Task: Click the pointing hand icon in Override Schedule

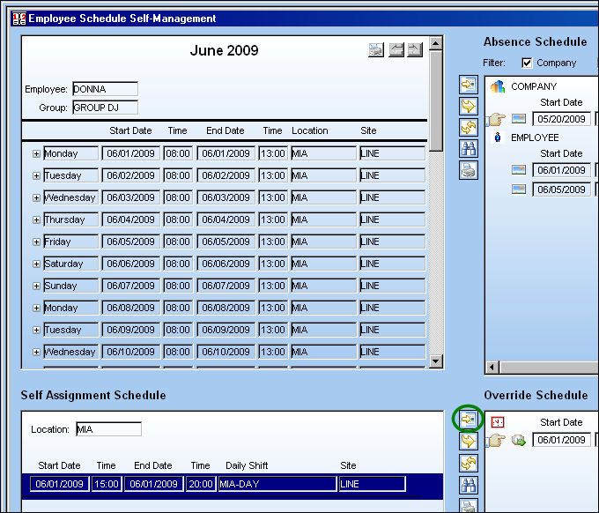Action: 496,441
